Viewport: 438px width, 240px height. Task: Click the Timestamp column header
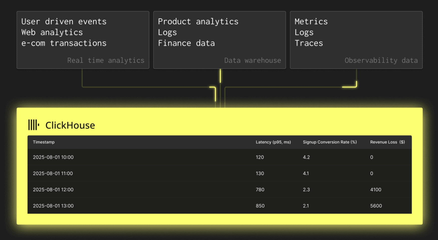[44, 142]
